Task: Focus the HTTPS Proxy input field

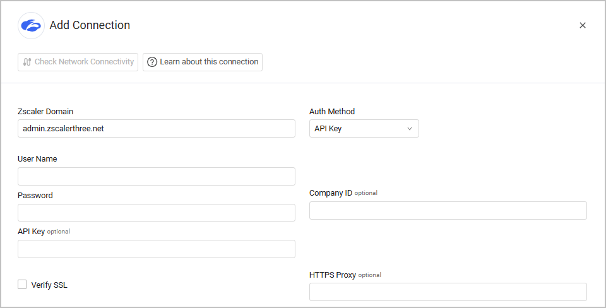Action: [x=448, y=292]
